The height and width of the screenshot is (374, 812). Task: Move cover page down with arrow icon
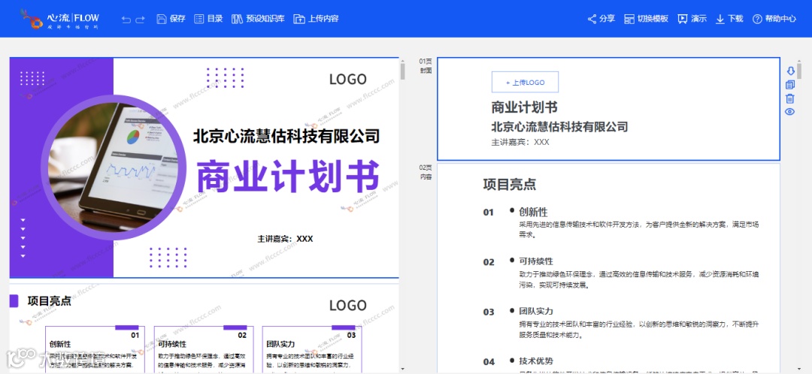tap(790, 71)
